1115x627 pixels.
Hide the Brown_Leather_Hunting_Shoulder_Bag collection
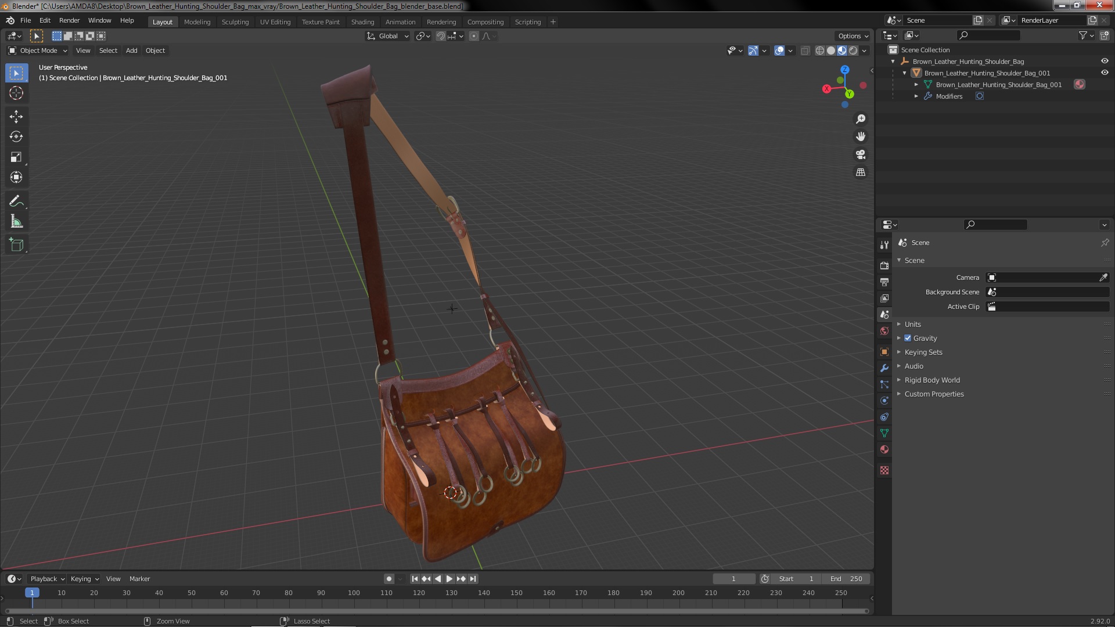1104,61
